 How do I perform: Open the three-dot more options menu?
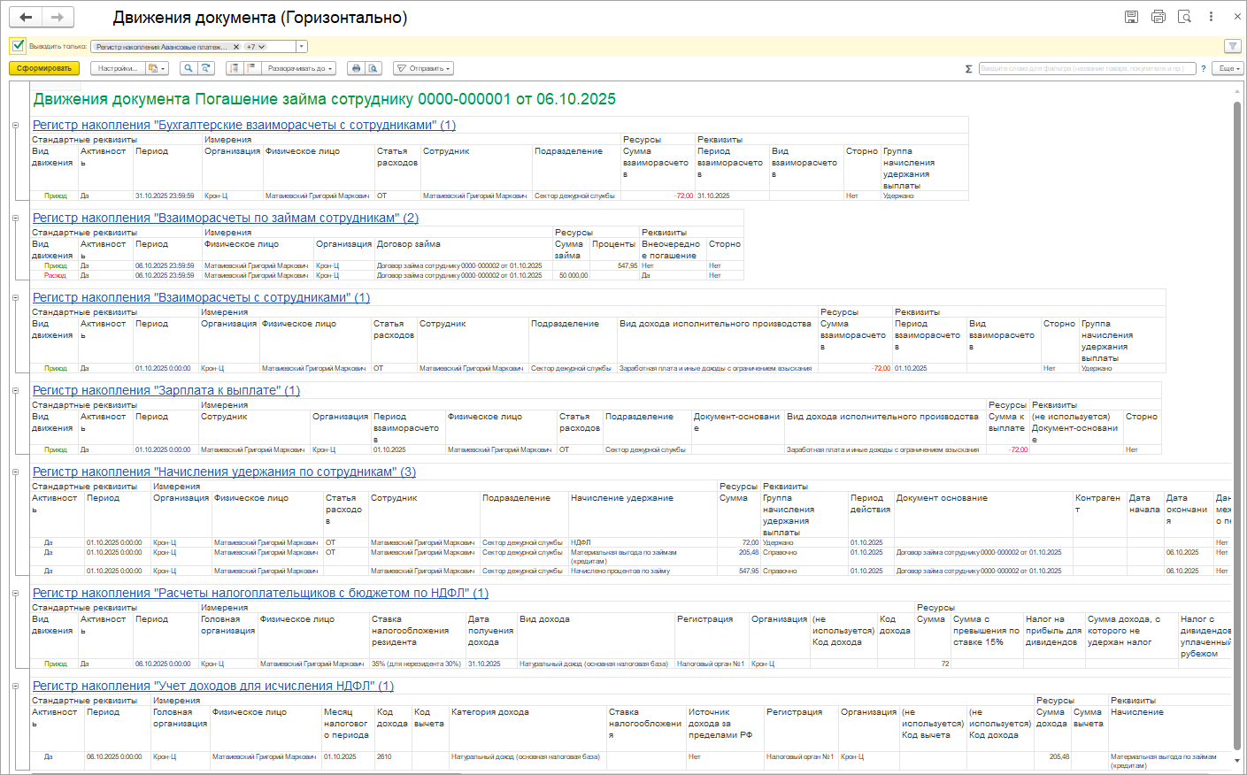tap(1211, 17)
